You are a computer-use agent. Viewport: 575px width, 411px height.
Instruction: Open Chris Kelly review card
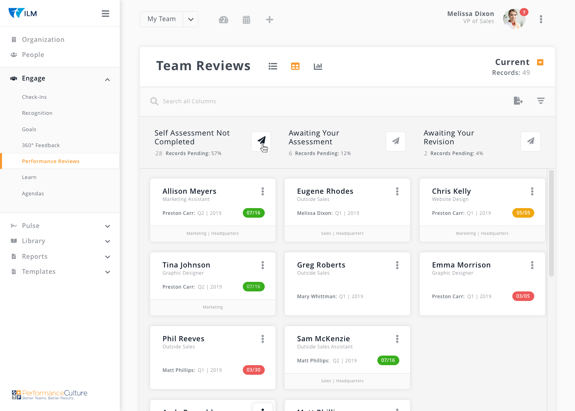coord(482,210)
